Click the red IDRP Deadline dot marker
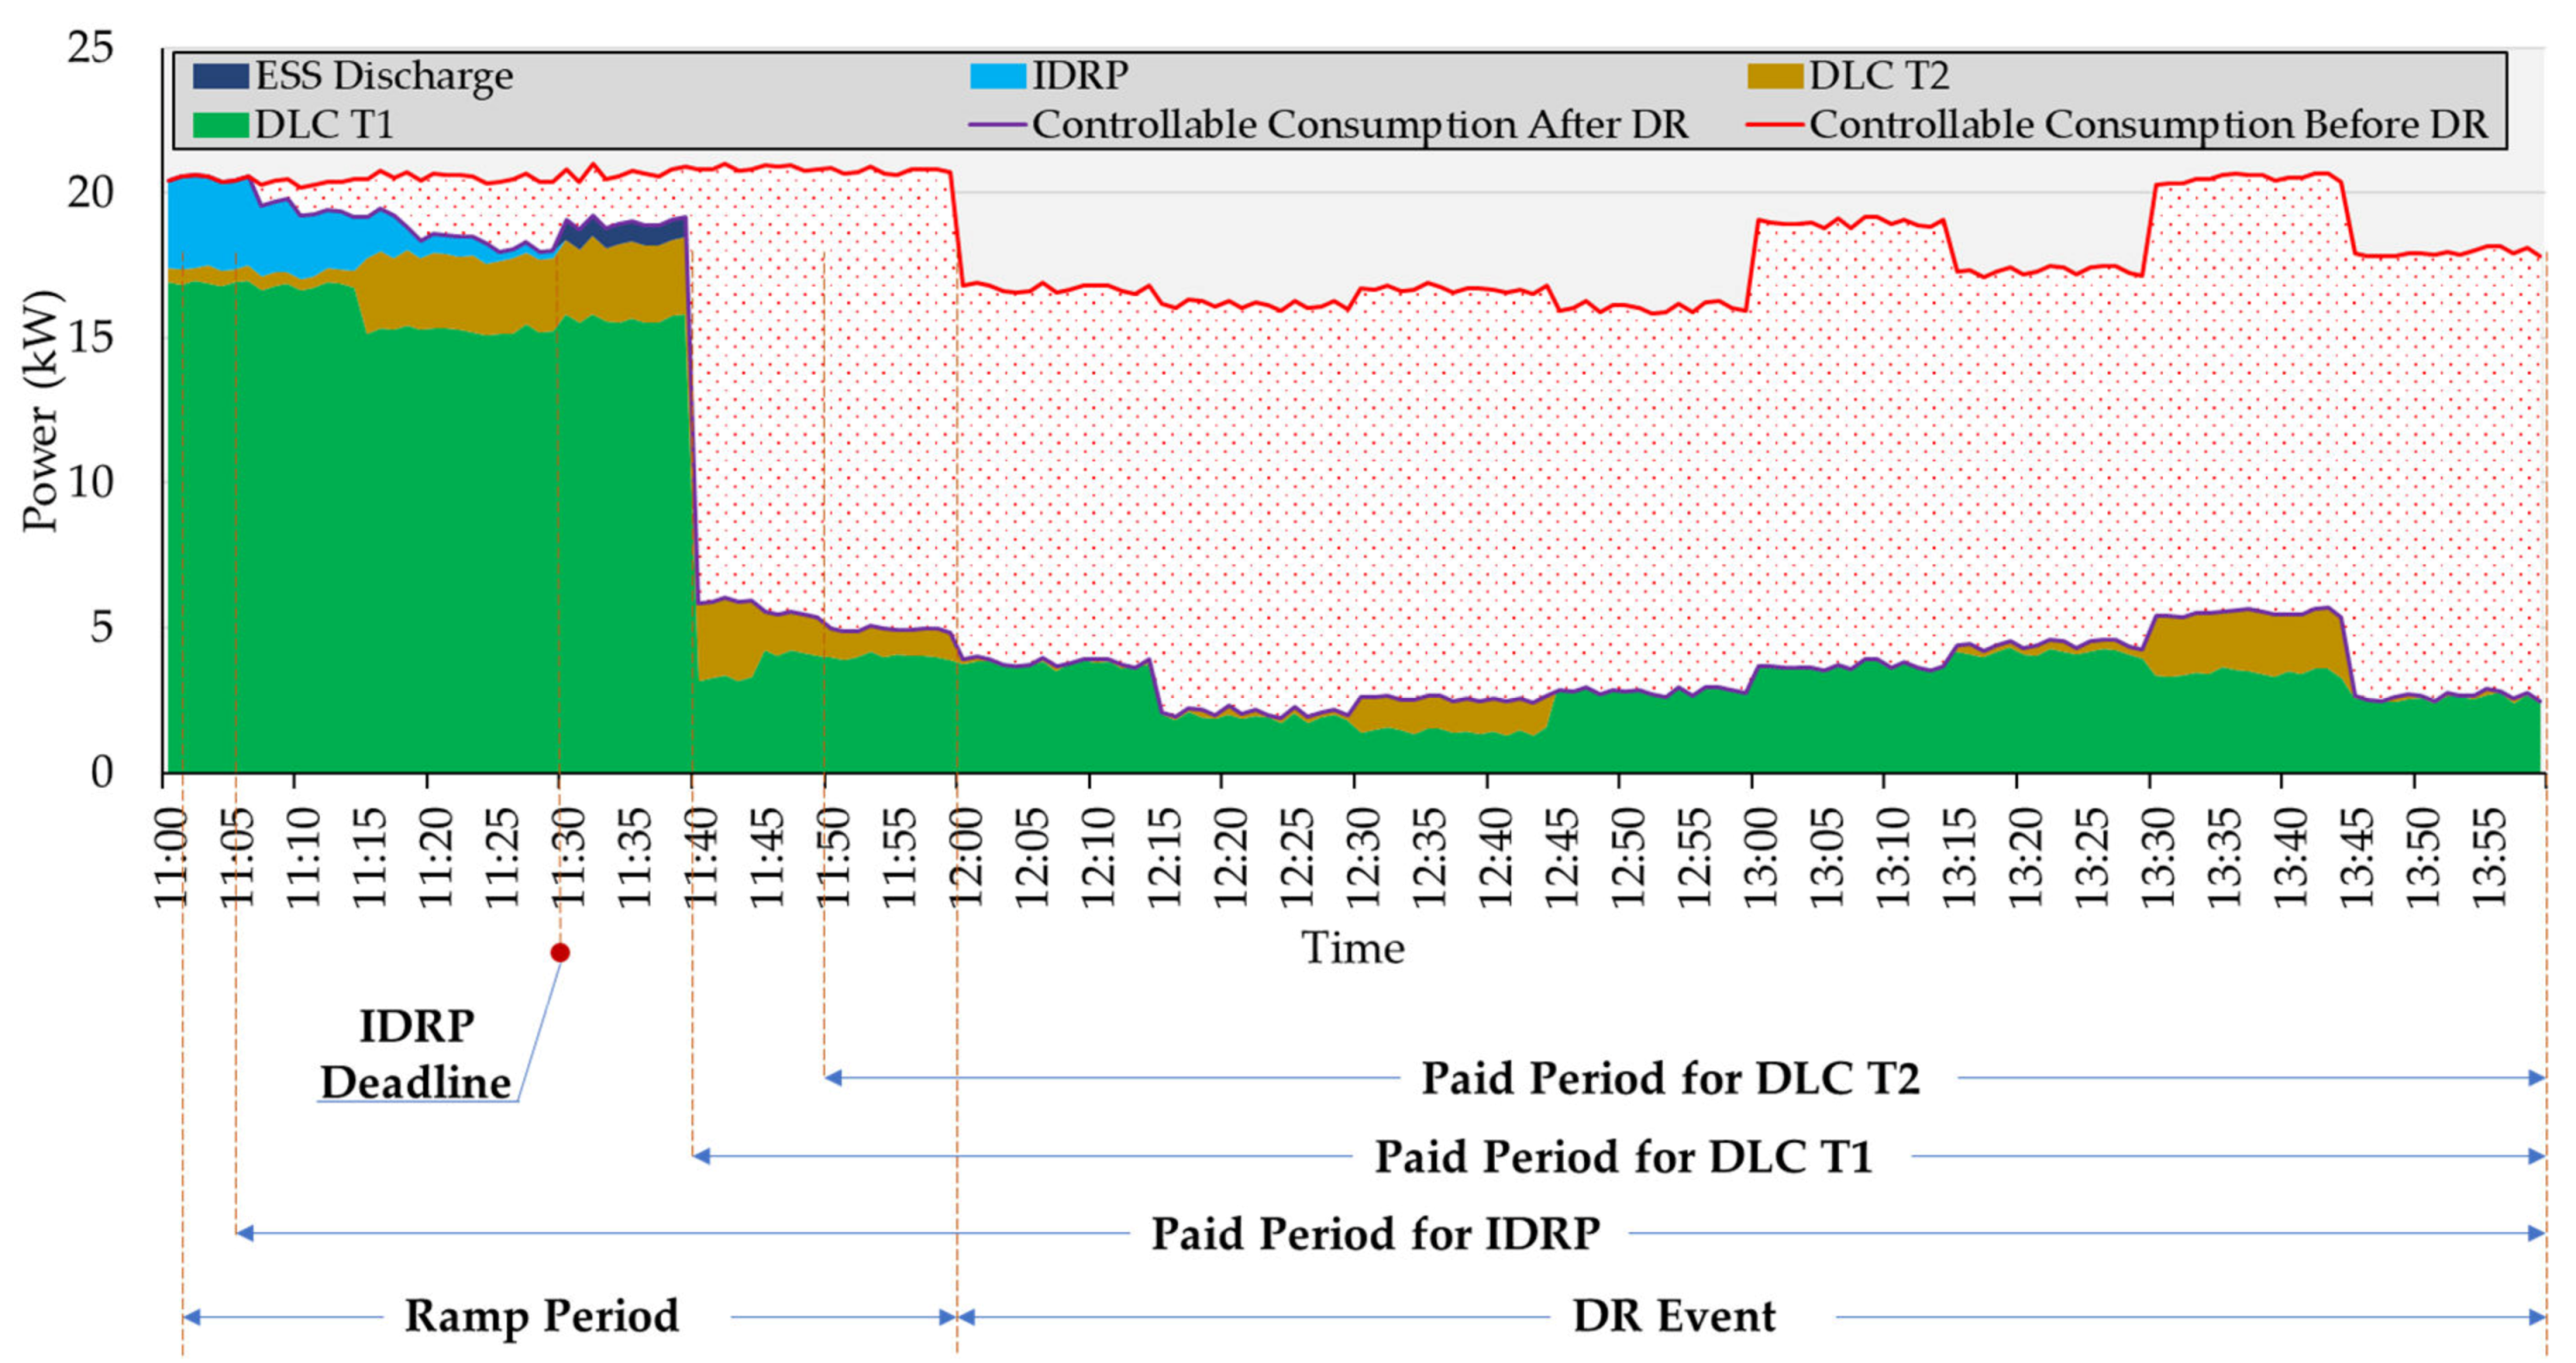The width and height of the screenshot is (2576, 1363). pos(560,953)
